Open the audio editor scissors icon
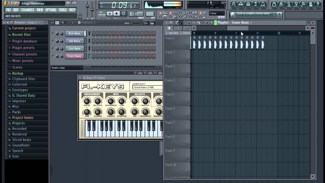 click(x=296, y=4)
